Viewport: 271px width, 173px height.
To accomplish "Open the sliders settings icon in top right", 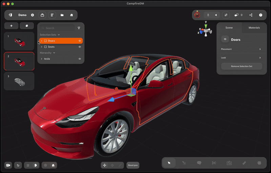I will pyautogui.click(x=226, y=15).
